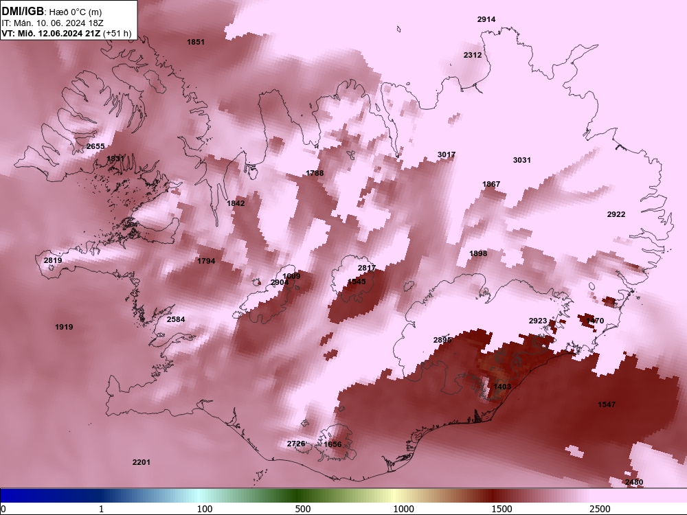
Task: Click the value 2922 near the east coast
Action: (616, 214)
